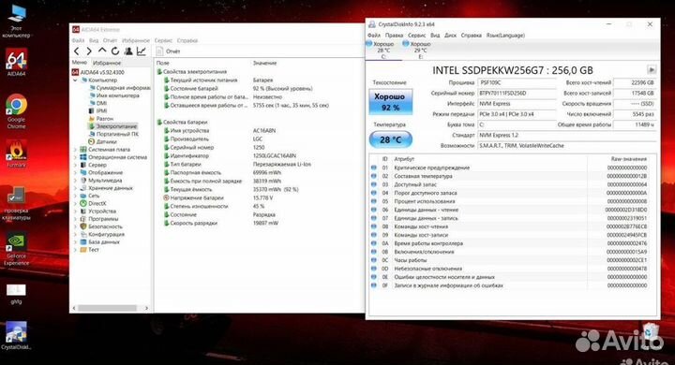Click next disk arrow in CrystalDiskInfo

pyautogui.click(x=652, y=69)
